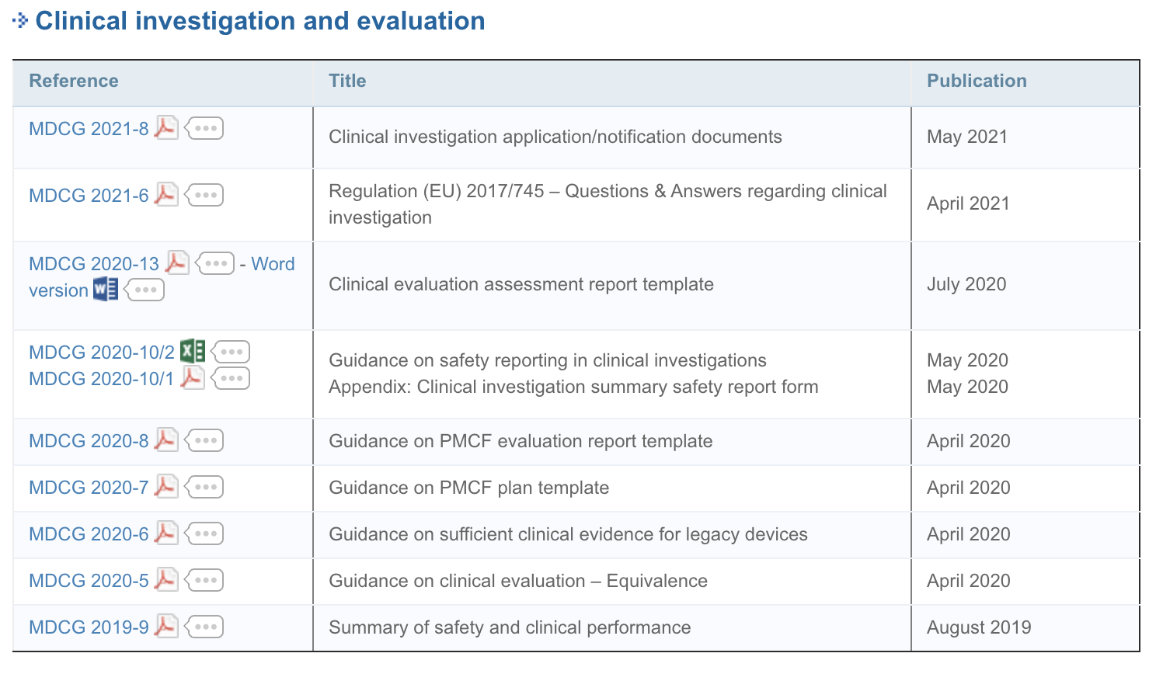Open the PDF icon beside MDCG 2019-9

[166, 626]
